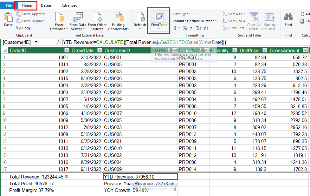310x196 pixels.
Task: Select the Total Profit measure cell
Action: click(x=39, y=184)
